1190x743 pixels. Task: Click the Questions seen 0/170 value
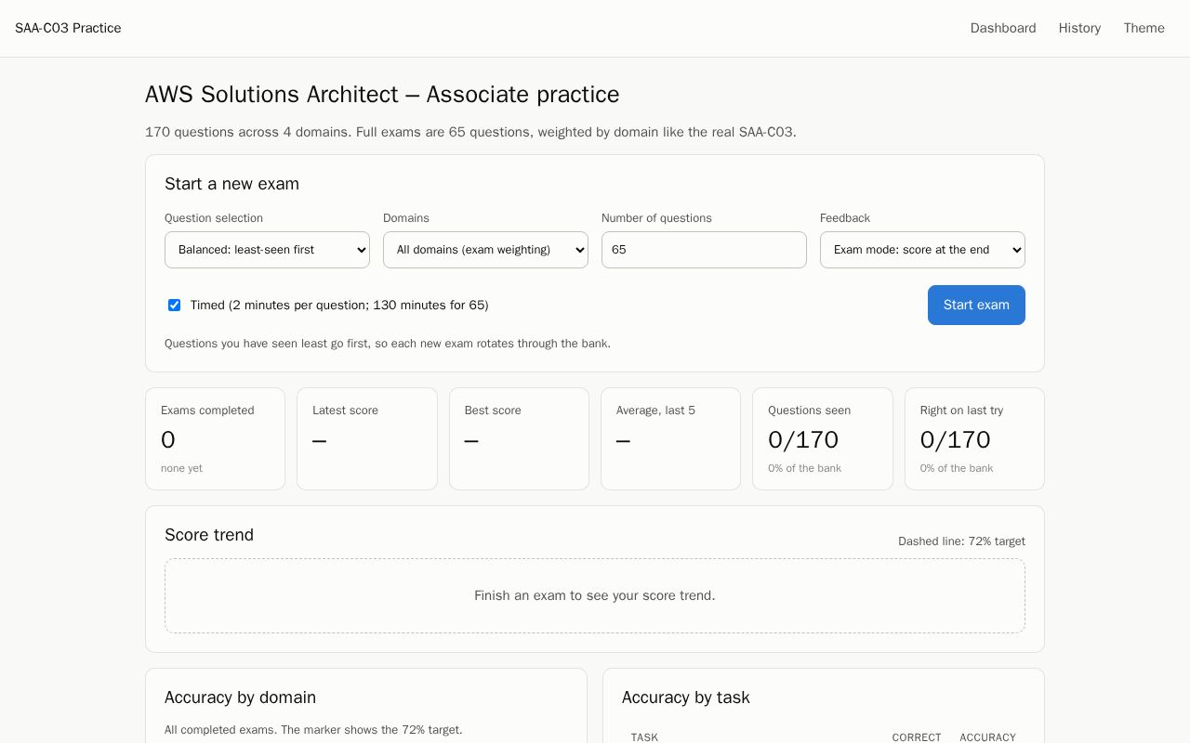coord(803,439)
